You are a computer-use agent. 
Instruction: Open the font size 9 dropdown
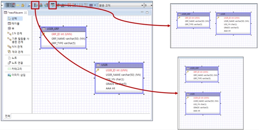click(x=148, y=5)
